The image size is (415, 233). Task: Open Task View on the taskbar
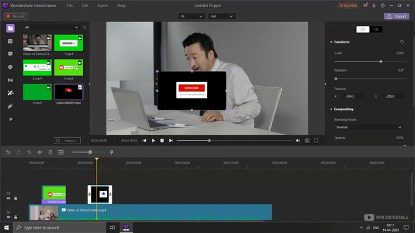112,227
